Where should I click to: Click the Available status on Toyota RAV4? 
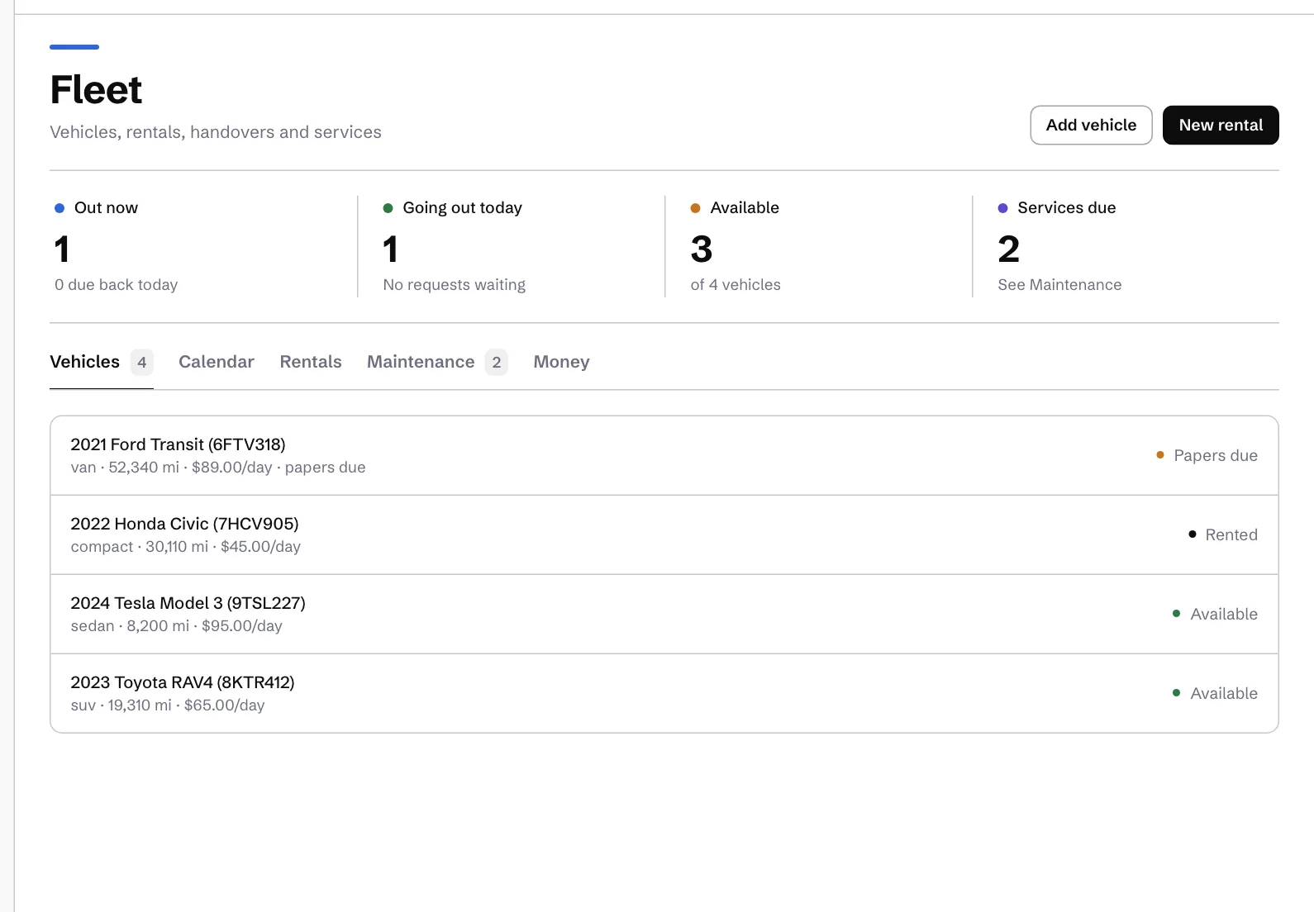[x=1215, y=693]
